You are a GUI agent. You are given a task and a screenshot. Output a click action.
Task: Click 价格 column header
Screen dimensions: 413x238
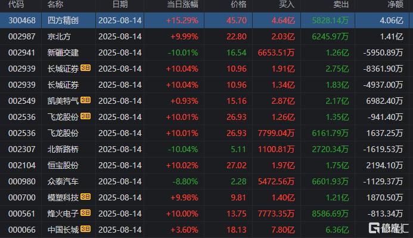238,5
